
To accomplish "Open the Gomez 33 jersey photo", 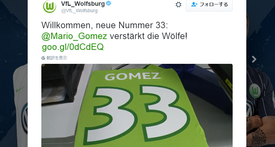I will tap(137, 105).
